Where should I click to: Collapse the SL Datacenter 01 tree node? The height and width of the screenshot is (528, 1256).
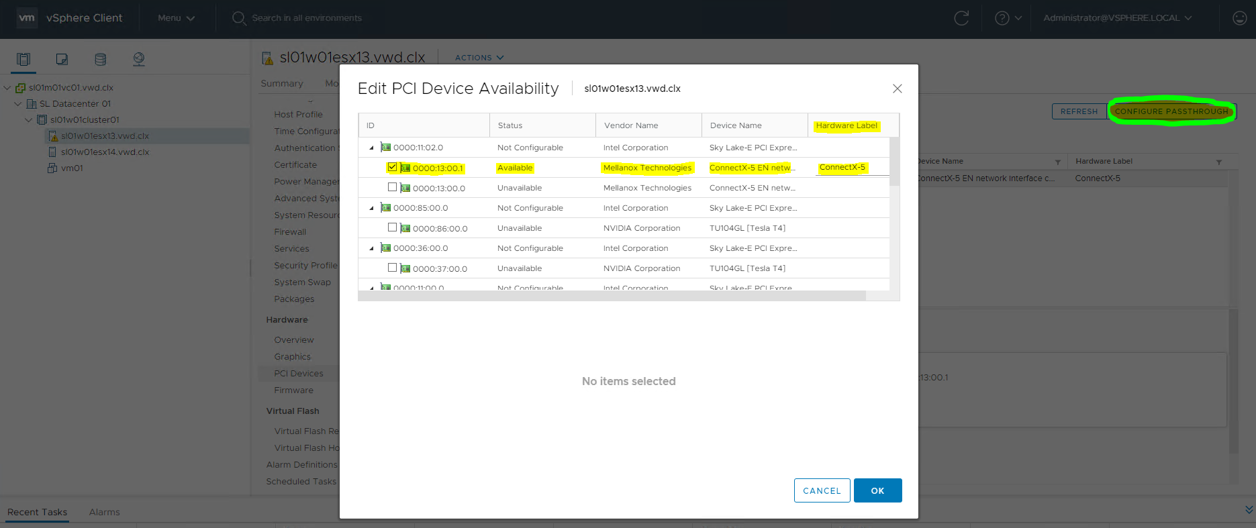[x=18, y=103]
